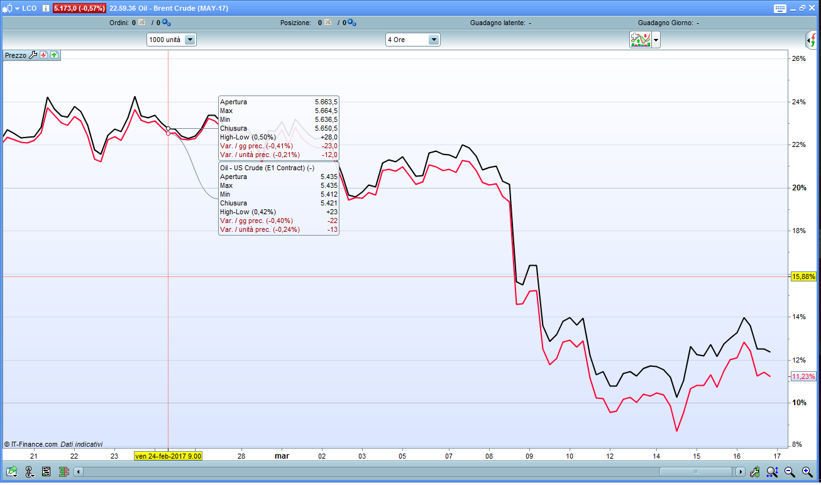Click the Chiusura 5.650,5 tooltip value
This screenshot has height=485, width=821.
pos(326,128)
